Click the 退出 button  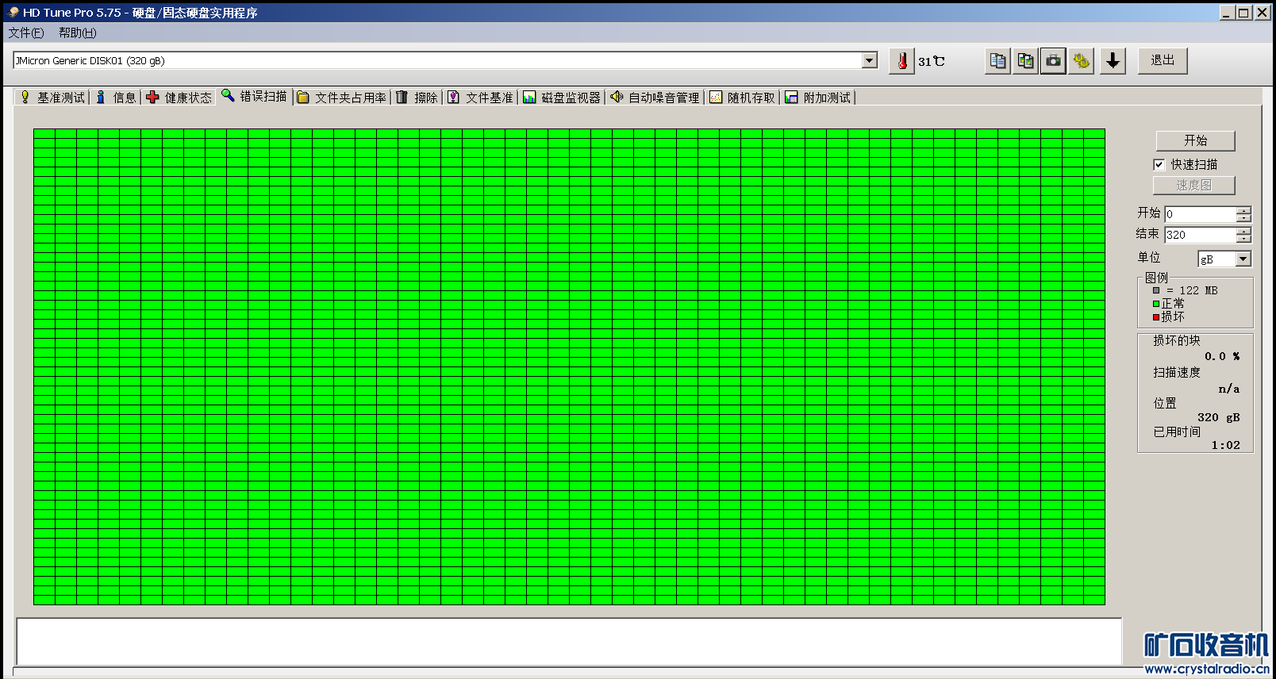[x=1163, y=60]
